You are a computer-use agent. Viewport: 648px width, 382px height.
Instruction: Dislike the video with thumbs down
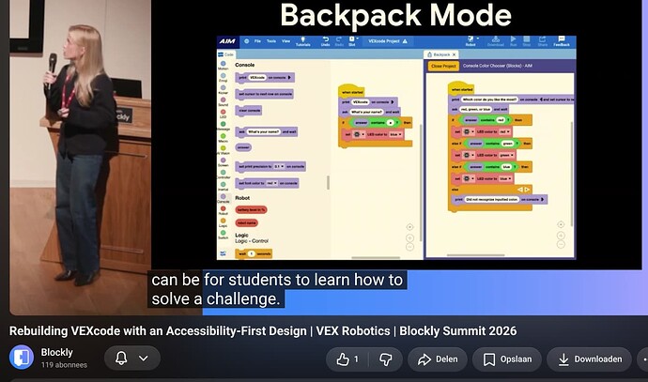coord(386,359)
